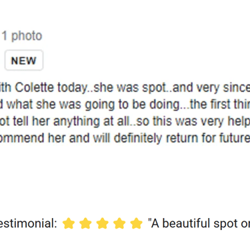Image resolution: width=250 pixels, height=244 pixels.
Task: Click review line "tell her anything at all"
Action: [125, 121]
